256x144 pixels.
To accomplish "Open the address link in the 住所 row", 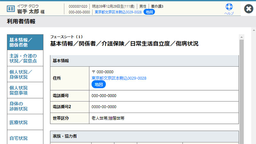I will (119, 78).
